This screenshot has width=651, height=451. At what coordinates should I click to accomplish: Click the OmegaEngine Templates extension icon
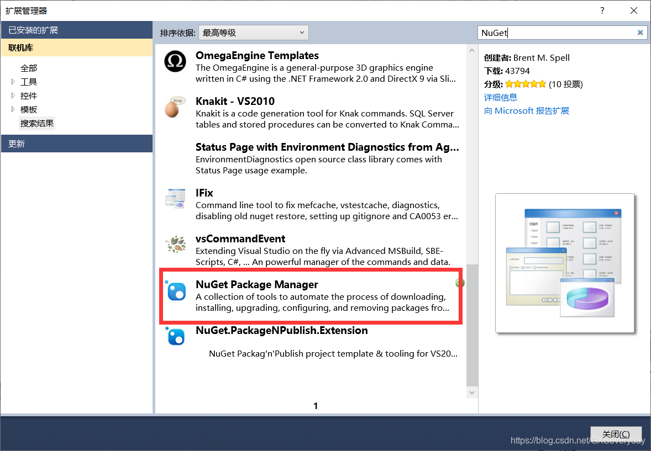tap(175, 62)
